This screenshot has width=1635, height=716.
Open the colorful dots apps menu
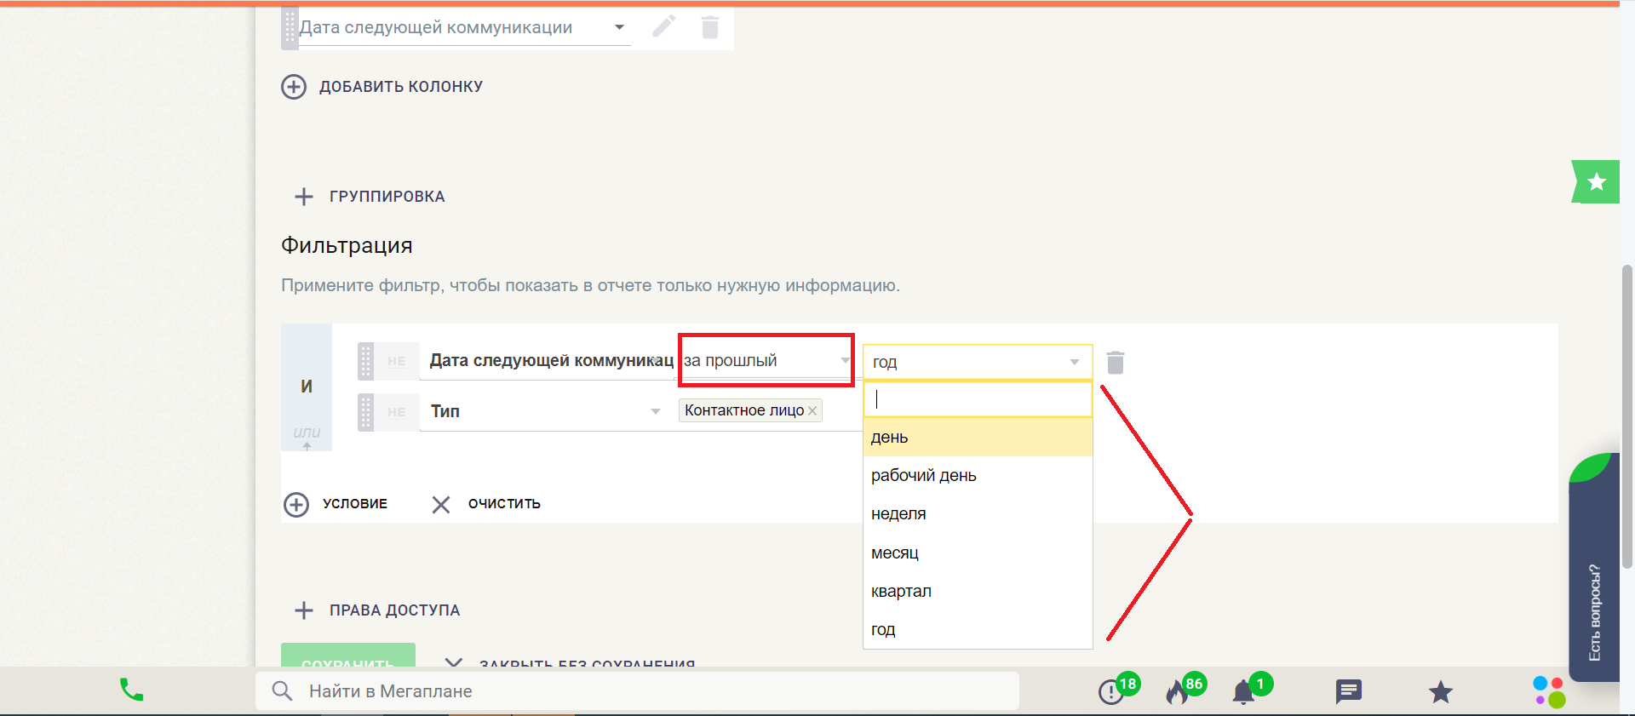pos(1549,691)
